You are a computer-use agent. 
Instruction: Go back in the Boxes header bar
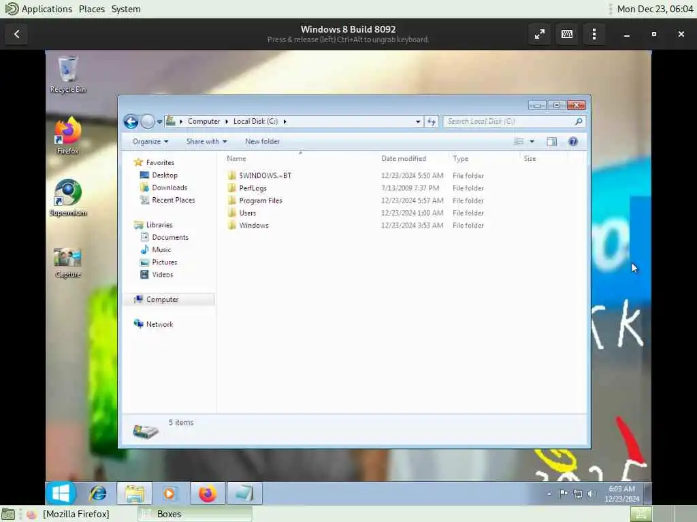(17, 34)
